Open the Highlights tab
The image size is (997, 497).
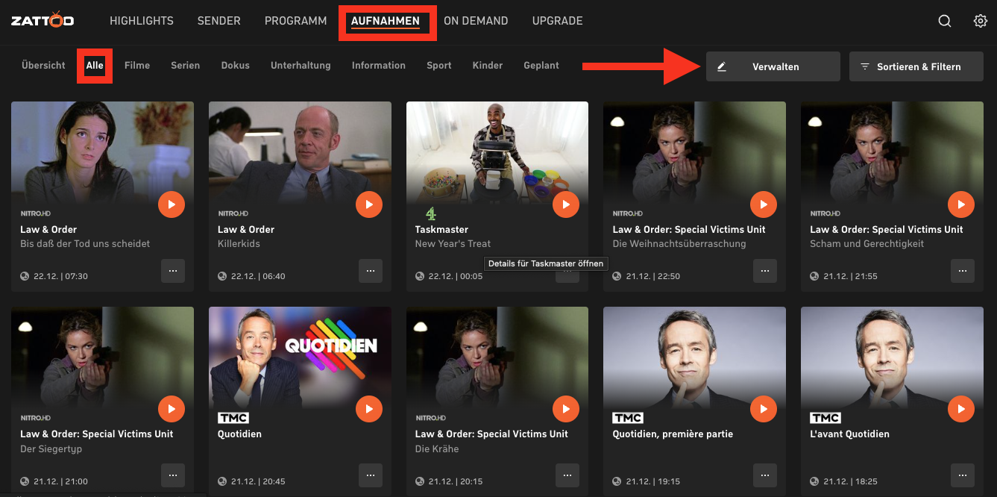(142, 21)
